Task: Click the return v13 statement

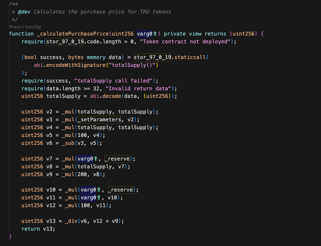Action: pos(38,229)
